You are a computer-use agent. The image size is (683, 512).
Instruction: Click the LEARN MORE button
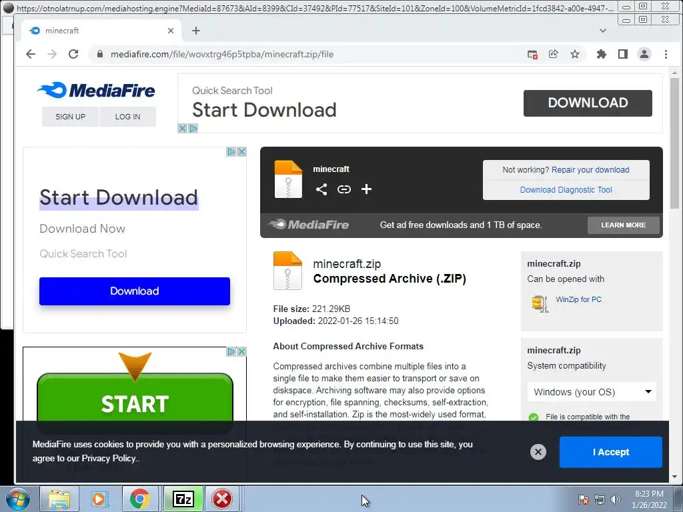point(624,225)
